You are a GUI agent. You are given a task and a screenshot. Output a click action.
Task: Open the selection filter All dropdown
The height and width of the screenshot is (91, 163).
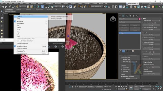tap(22, 6)
